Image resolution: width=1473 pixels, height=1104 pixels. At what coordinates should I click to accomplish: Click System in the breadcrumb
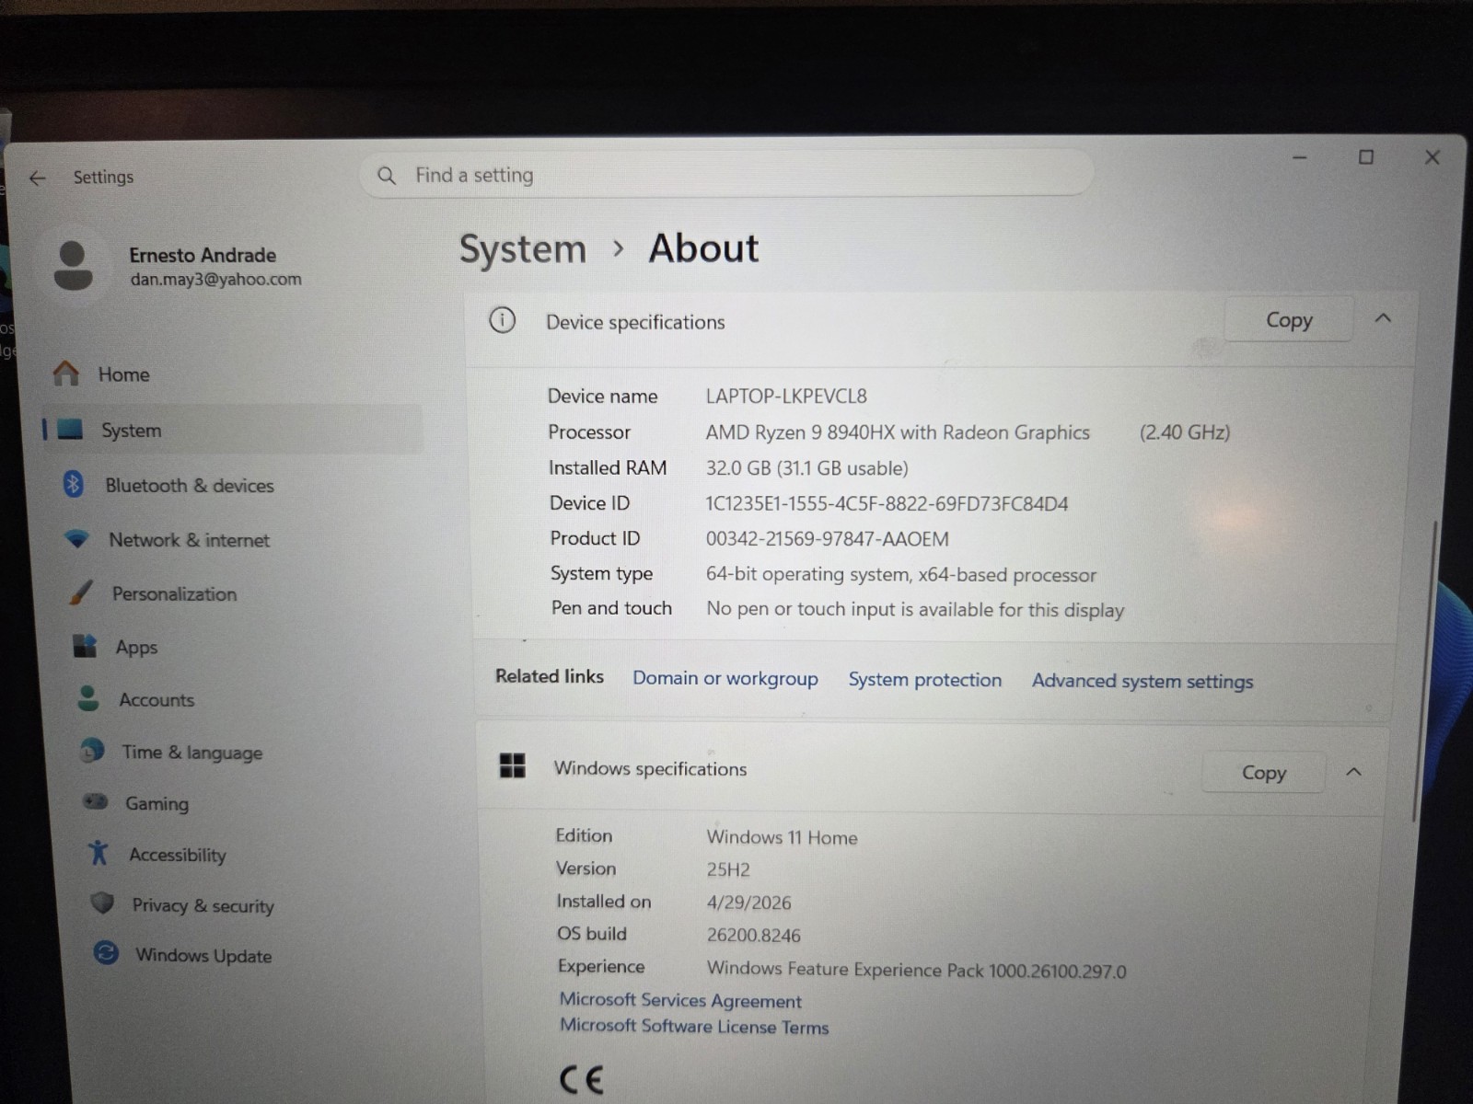(x=523, y=248)
